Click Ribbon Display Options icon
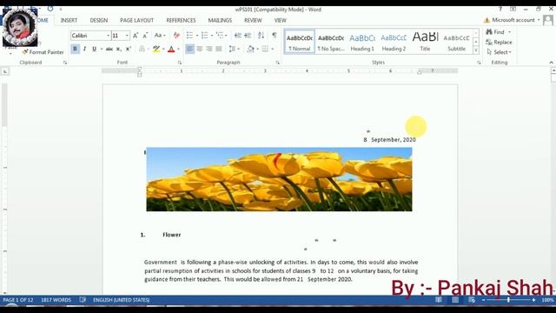The image size is (556, 313). coord(513,10)
